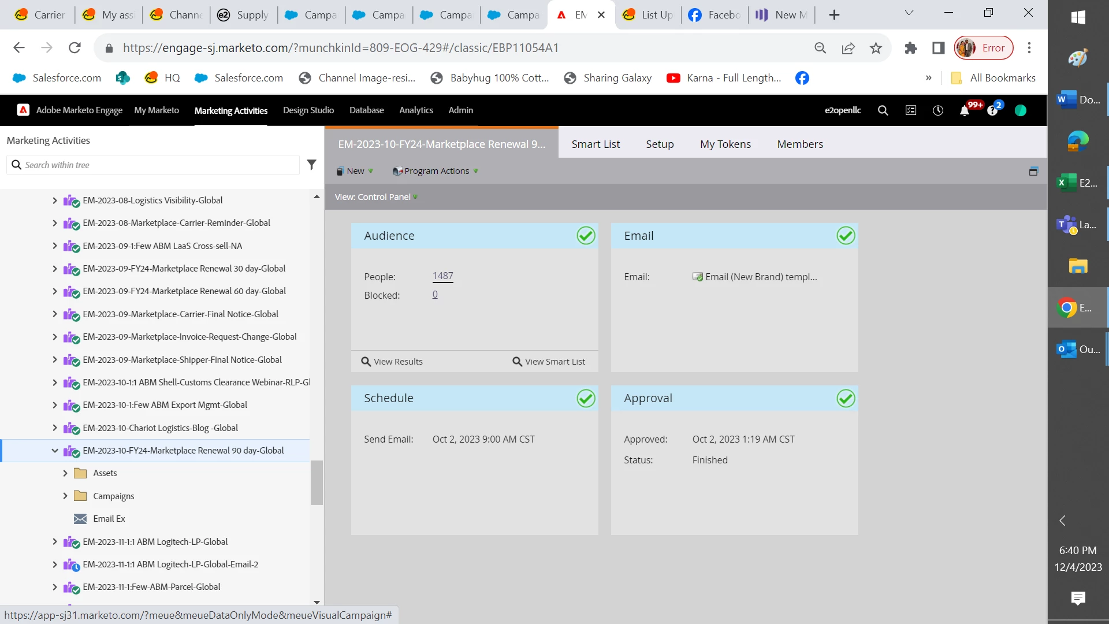Screen dimensions: 1109x624
Task: Click the Email Ex envelope icon in tree
Action: coord(80,519)
